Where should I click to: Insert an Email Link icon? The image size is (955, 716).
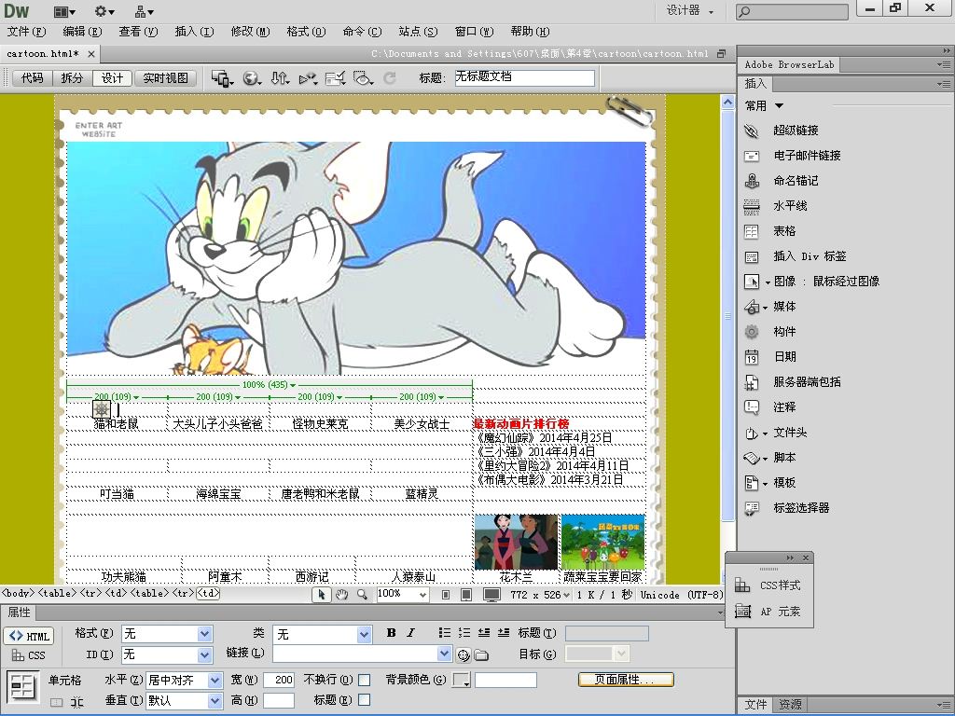752,156
